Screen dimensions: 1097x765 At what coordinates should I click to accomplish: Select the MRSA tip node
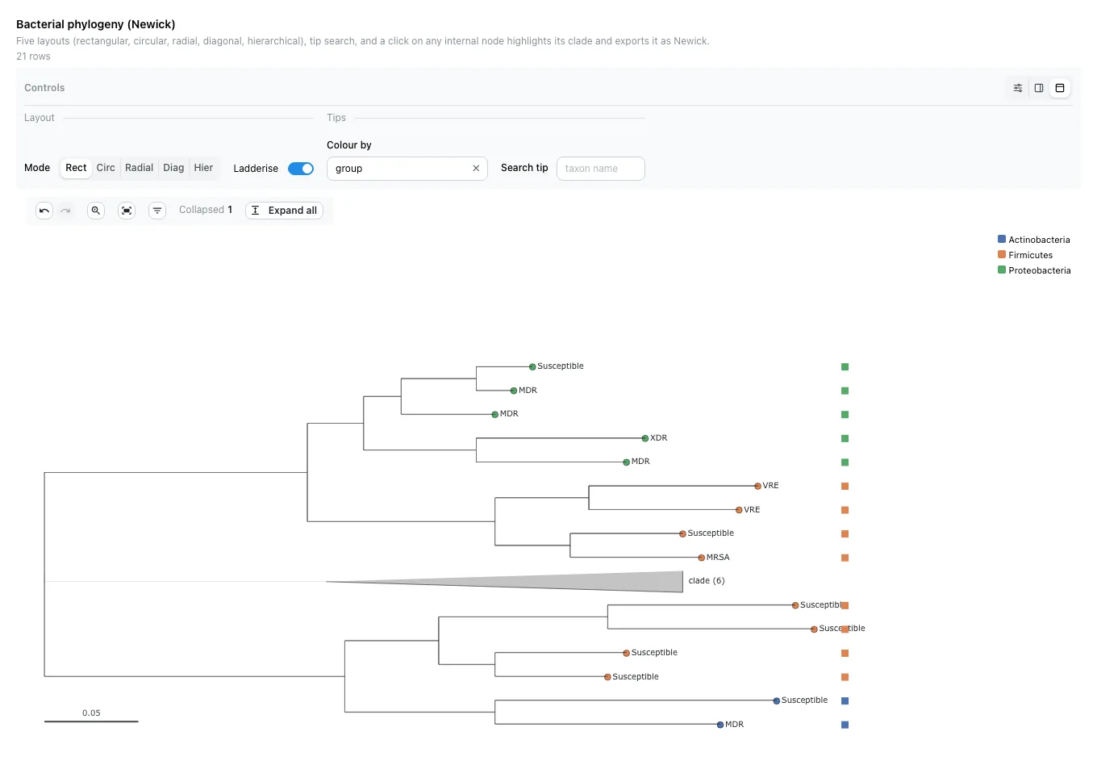pos(702,558)
